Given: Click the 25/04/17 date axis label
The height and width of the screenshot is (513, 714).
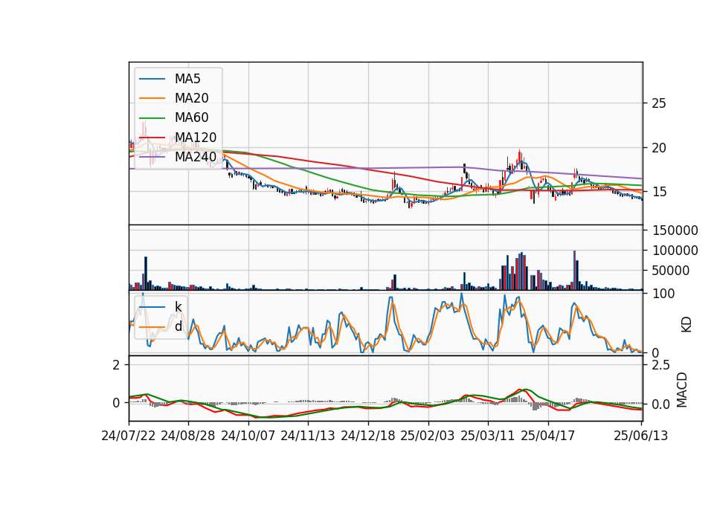Looking at the screenshot, I should (548, 436).
